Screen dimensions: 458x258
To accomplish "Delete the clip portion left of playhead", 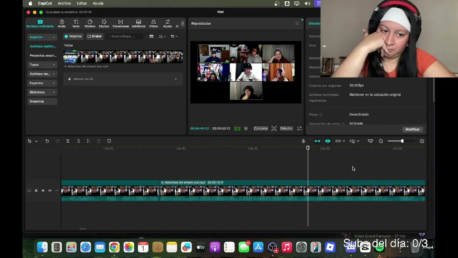I will [x=78, y=141].
